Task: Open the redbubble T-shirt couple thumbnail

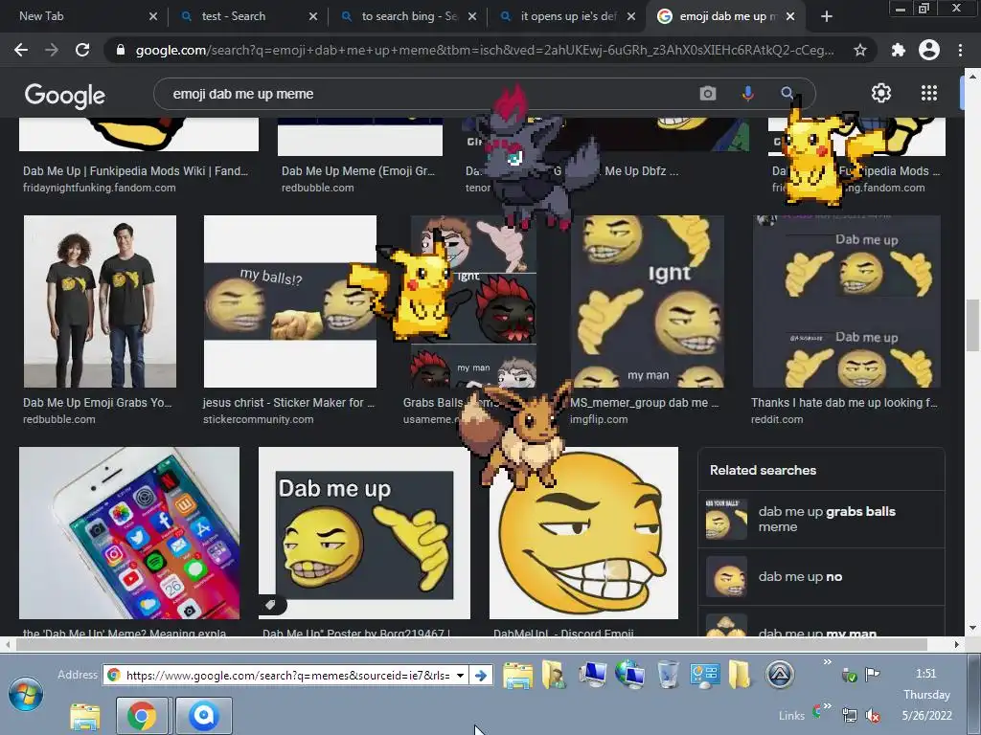Action: [100, 301]
